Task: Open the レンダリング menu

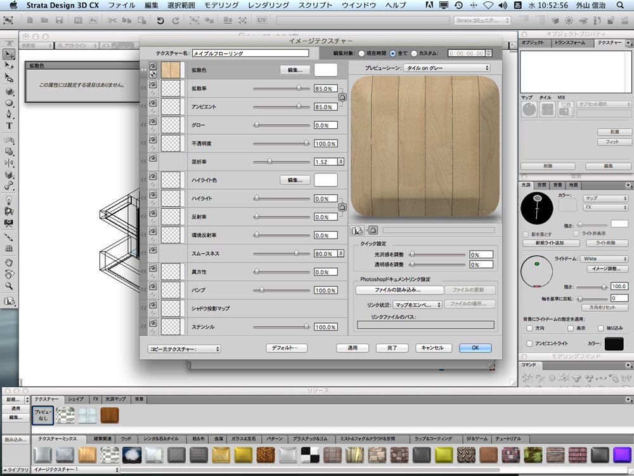Action: coord(268,5)
